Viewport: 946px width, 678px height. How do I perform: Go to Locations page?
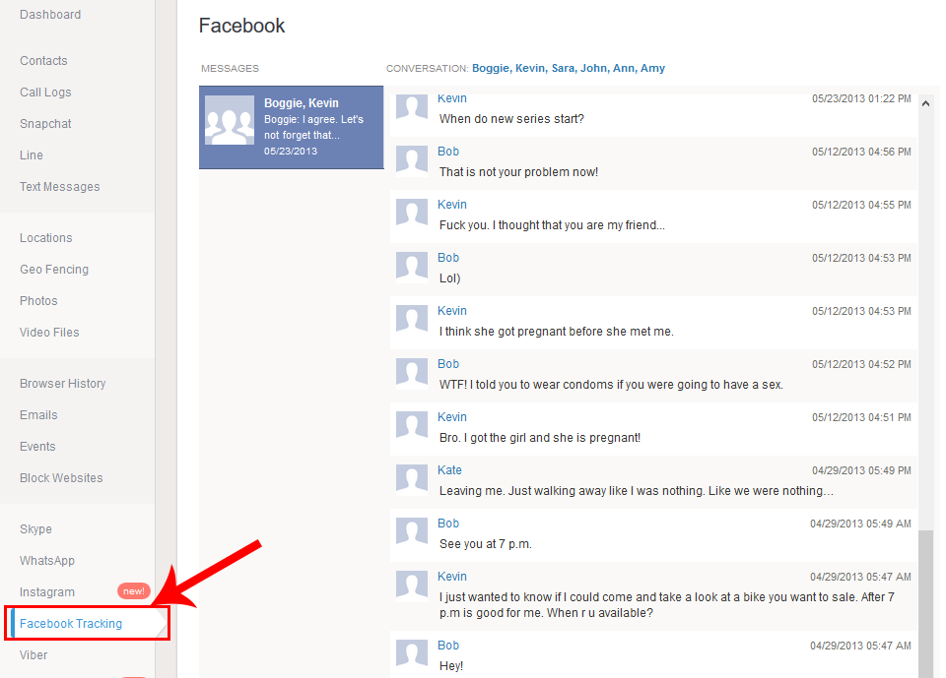pos(46,238)
